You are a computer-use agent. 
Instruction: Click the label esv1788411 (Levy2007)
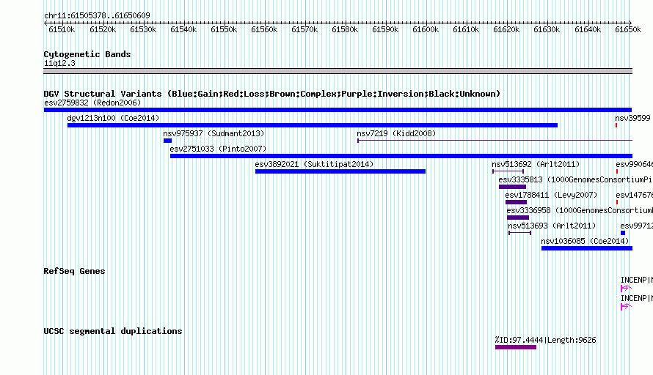click(552, 195)
